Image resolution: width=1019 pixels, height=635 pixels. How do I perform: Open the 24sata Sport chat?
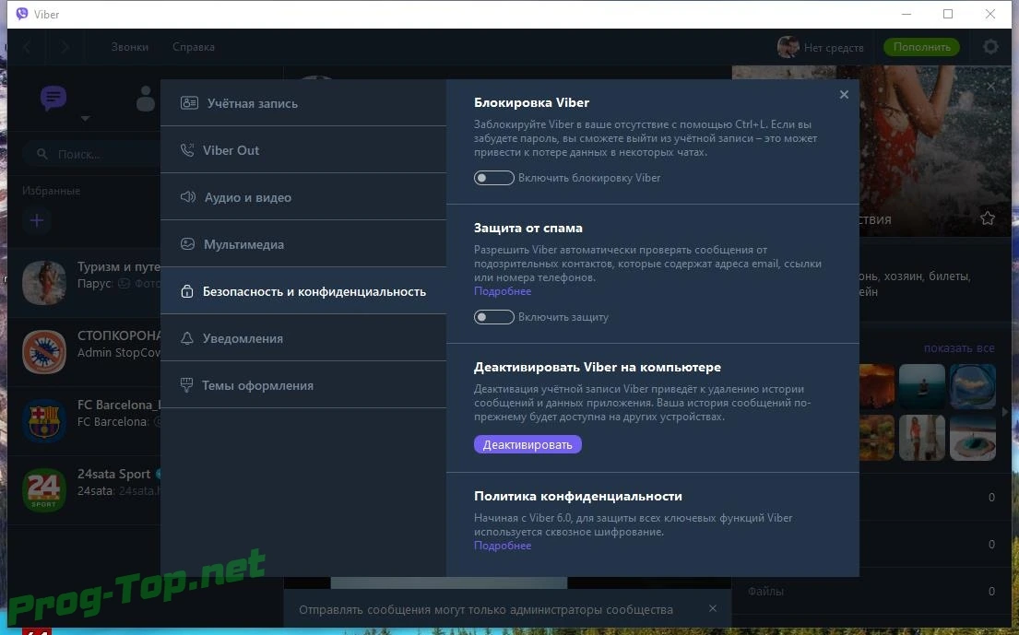(x=85, y=490)
